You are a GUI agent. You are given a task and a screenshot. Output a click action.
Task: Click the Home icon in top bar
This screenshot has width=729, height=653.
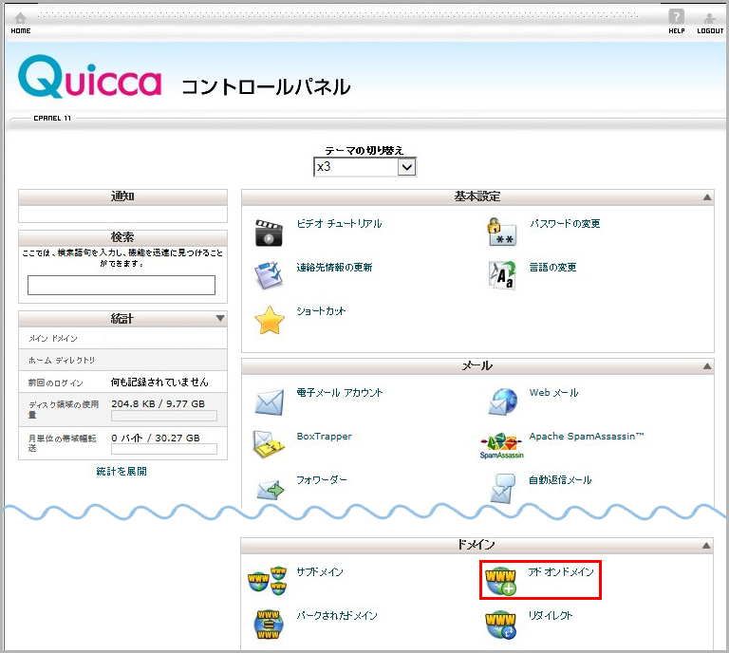[20, 18]
